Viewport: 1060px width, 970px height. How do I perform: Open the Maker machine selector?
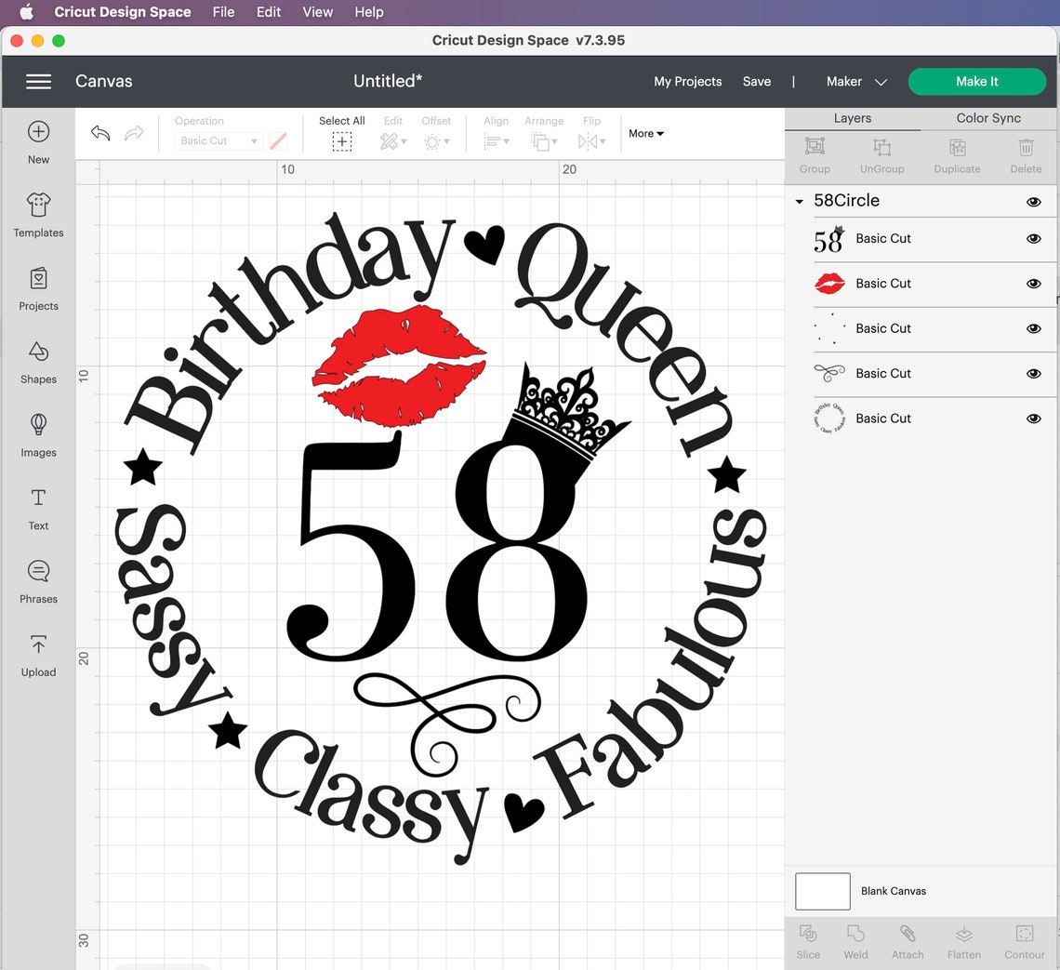pos(854,82)
